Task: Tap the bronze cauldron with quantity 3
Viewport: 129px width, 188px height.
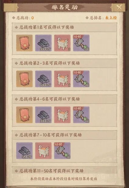Action: [x=62, y=43]
